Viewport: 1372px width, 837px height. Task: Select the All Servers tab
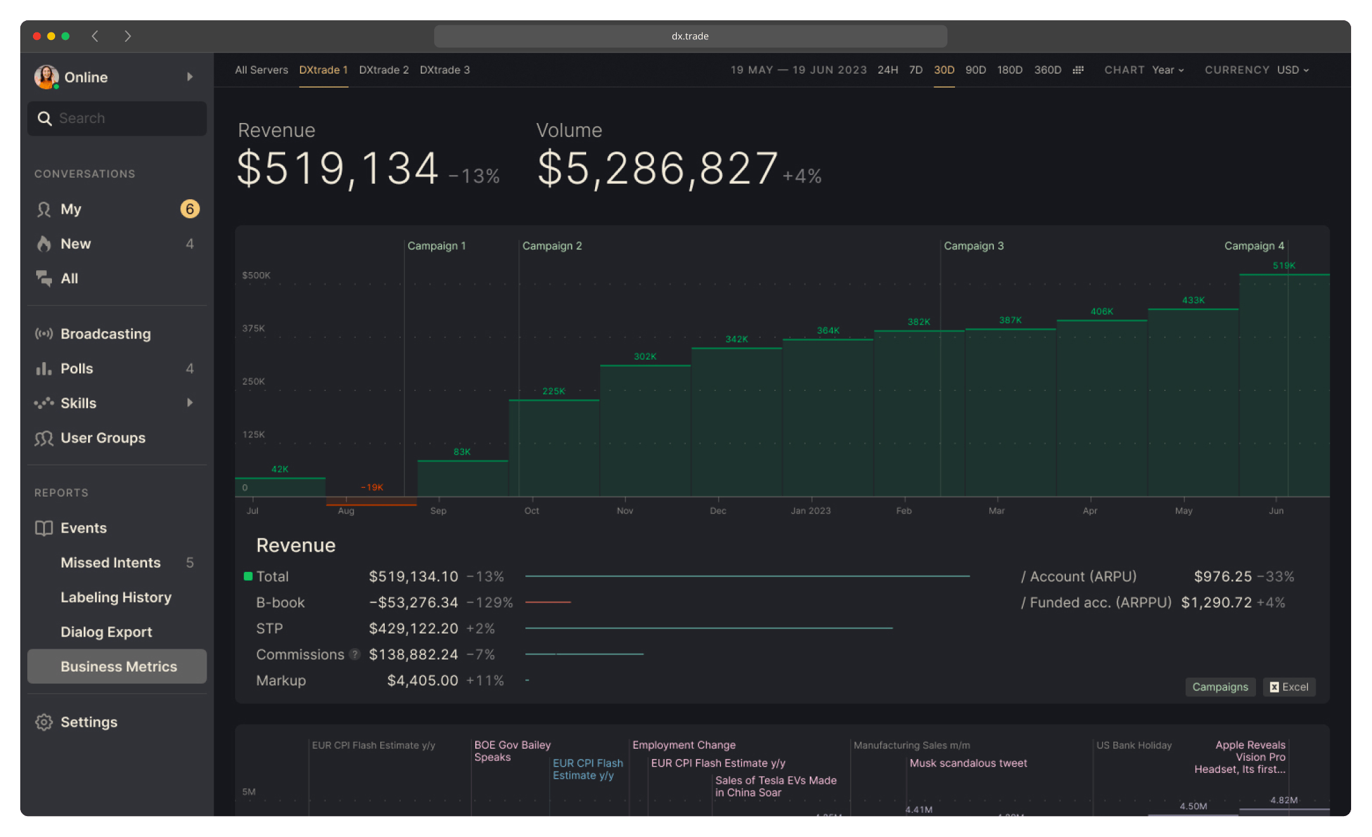click(x=261, y=70)
